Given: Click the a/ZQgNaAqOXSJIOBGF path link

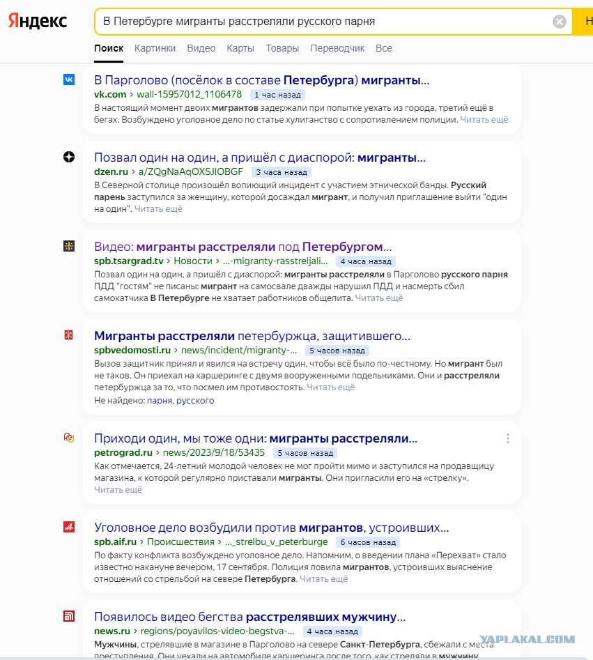Looking at the screenshot, I should [x=191, y=171].
